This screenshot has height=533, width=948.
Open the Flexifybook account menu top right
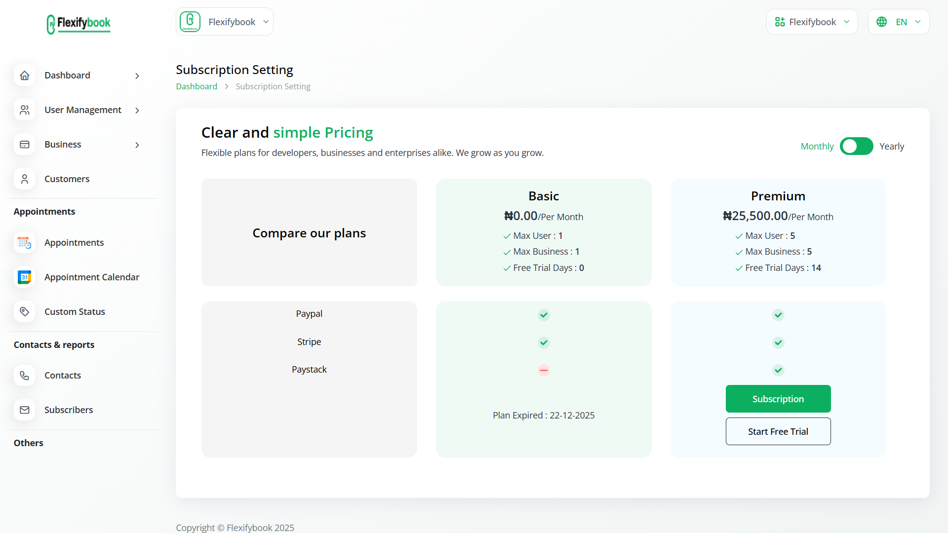[812, 22]
